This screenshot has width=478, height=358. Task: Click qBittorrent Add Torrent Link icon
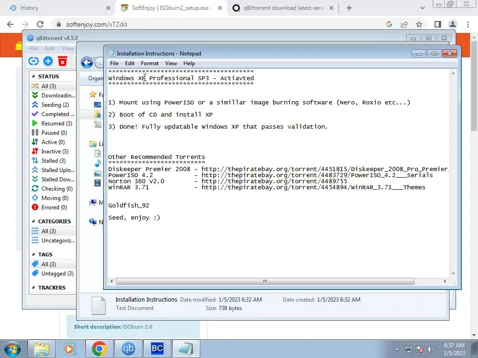(x=34, y=61)
